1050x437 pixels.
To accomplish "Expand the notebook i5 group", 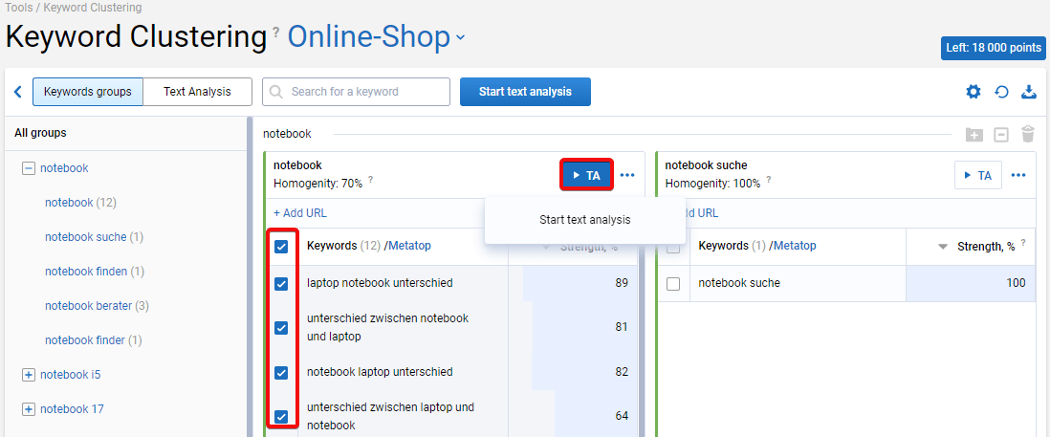I will (x=28, y=375).
